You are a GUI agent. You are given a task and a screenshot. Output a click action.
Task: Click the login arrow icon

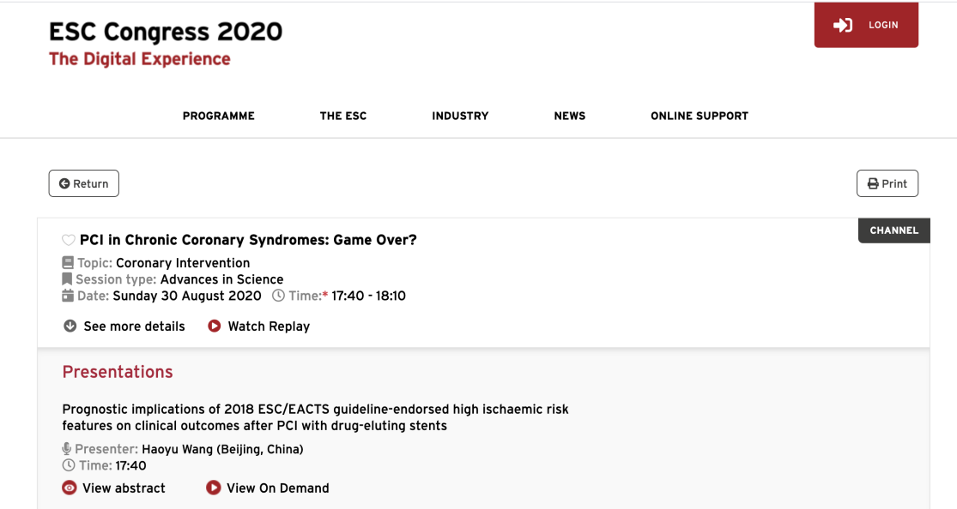pyautogui.click(x=843, y=25)
